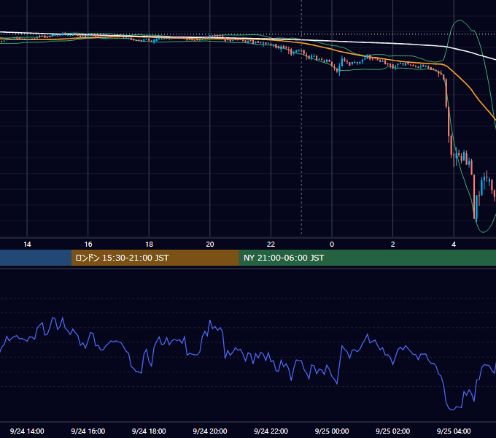Click the 20 hour axis label
The height and width of the screenshot is (438, 496).
210,245
